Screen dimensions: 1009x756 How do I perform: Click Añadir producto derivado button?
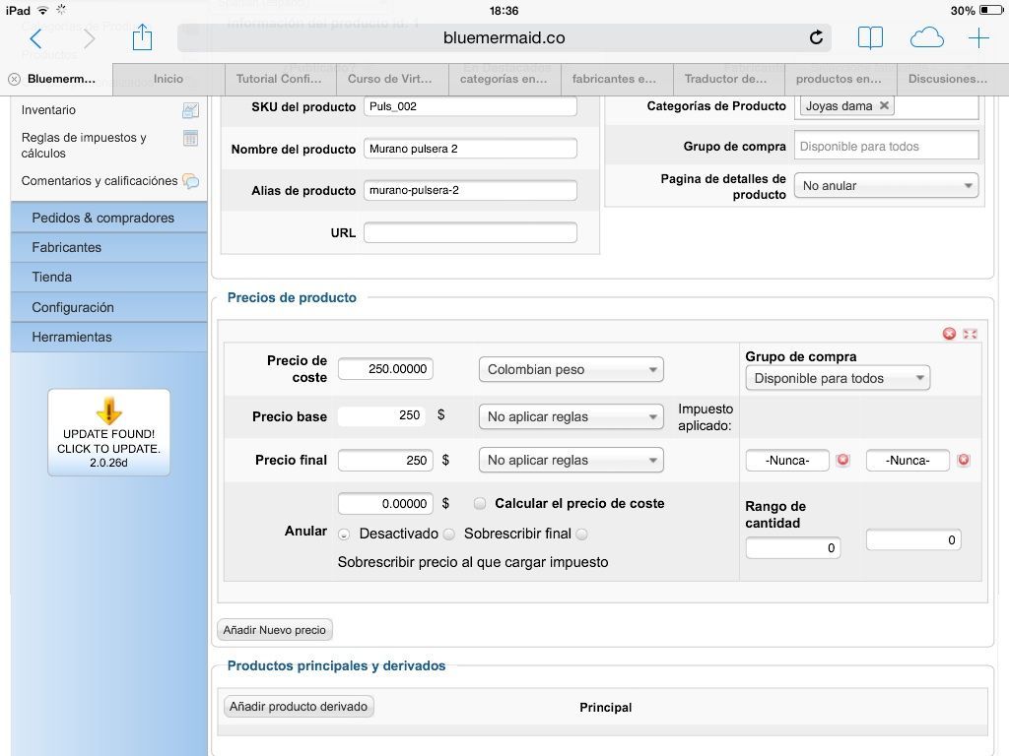299,707
